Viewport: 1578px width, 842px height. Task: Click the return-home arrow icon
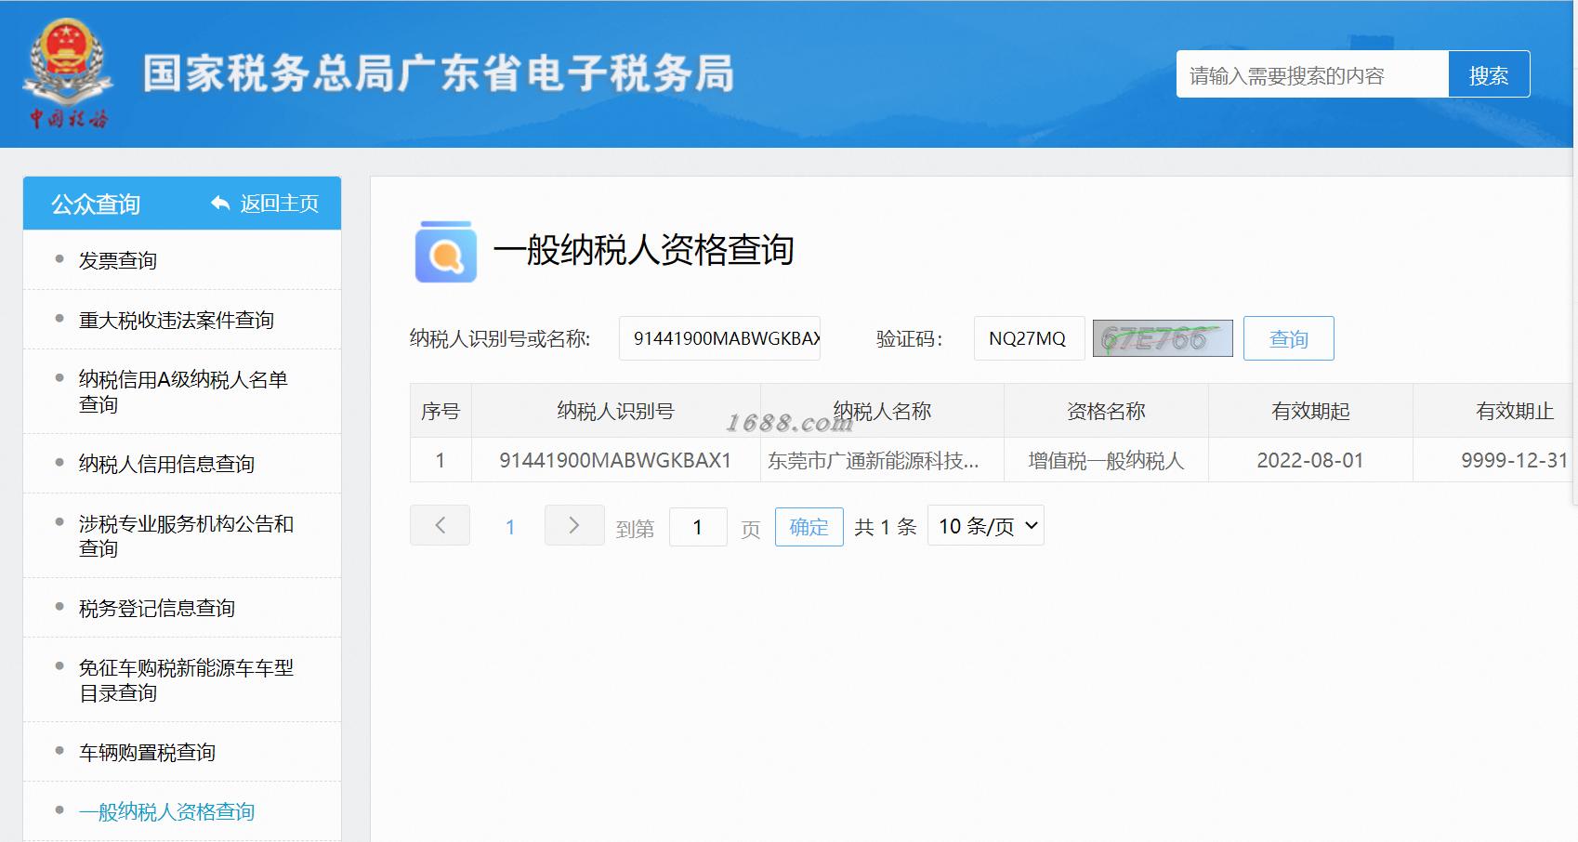(x=220, y=203)
